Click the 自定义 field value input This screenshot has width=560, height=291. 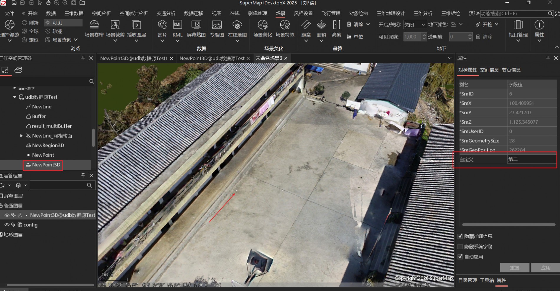click(531, 159)
